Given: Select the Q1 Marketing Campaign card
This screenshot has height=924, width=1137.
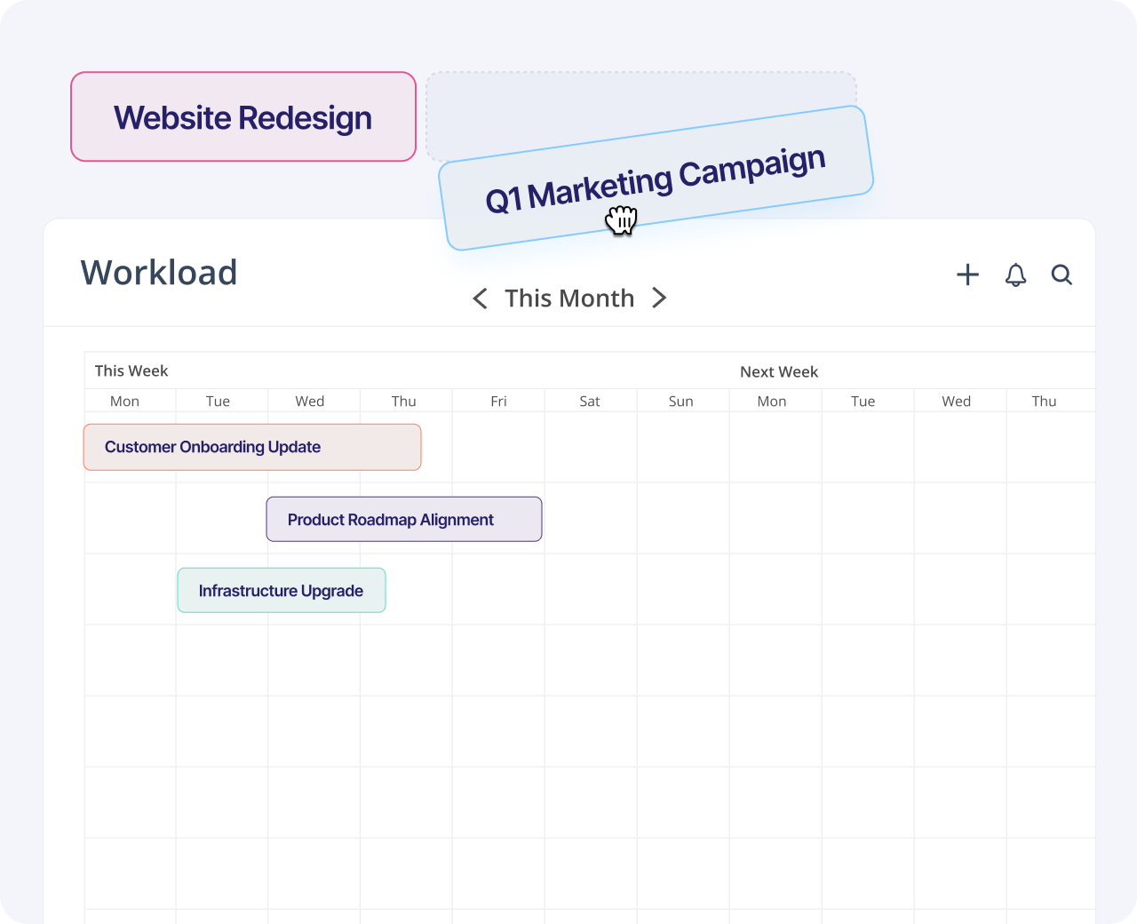Looking at the screenshot, I should 656,178.
